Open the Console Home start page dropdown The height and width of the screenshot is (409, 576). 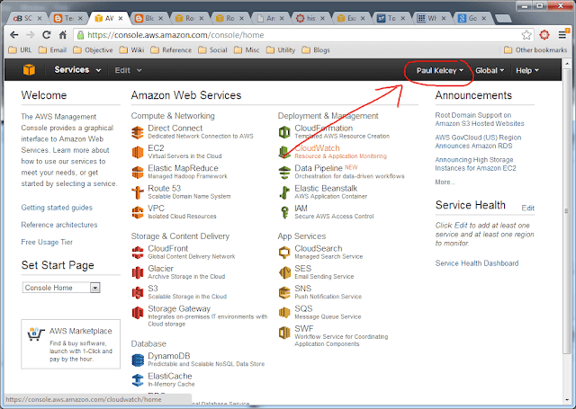pyautogui.click(x=61, y=288)
